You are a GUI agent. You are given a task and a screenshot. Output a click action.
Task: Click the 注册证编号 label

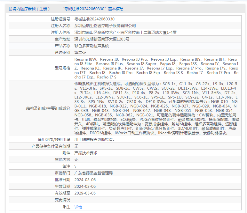pyautogui.click(x=60, y=19)
